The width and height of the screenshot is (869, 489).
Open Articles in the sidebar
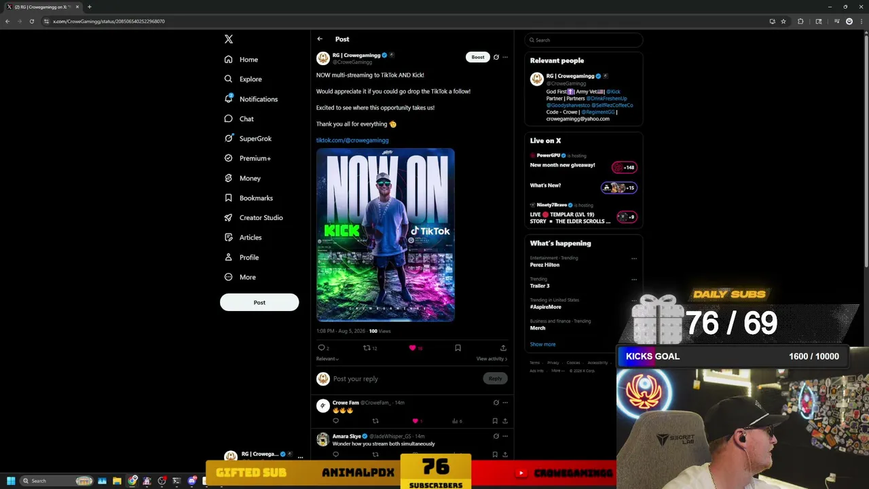point(243,238)
